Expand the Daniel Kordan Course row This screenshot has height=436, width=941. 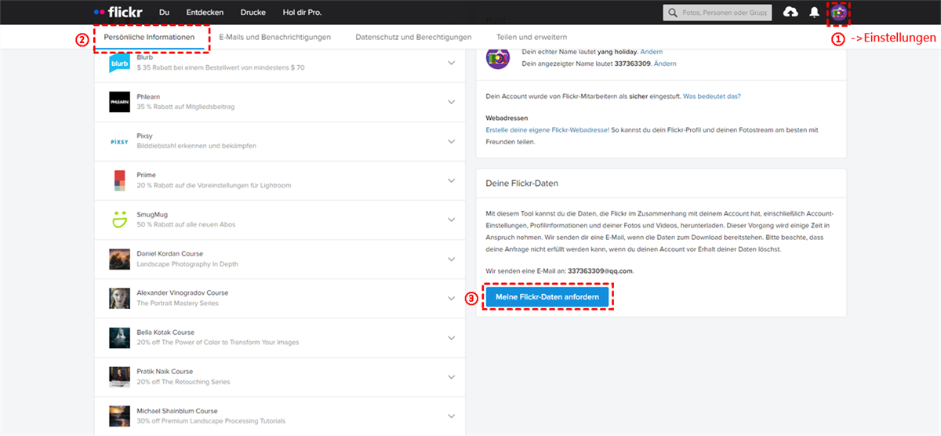point(451,259)
